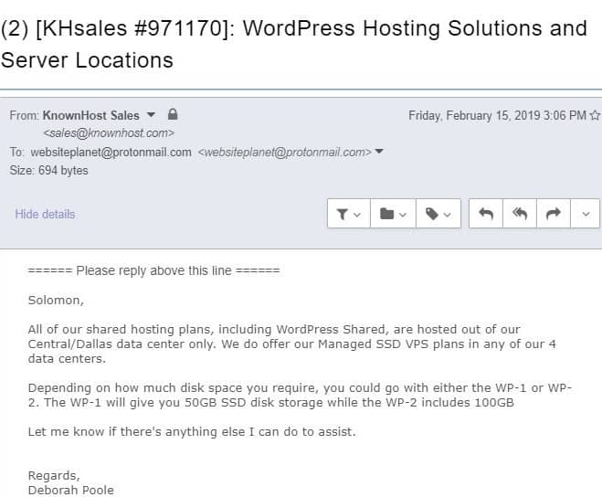Click the Reply All double-arrow icon
Viewport: 602px width, 497px height.
(x=520, y=214)
